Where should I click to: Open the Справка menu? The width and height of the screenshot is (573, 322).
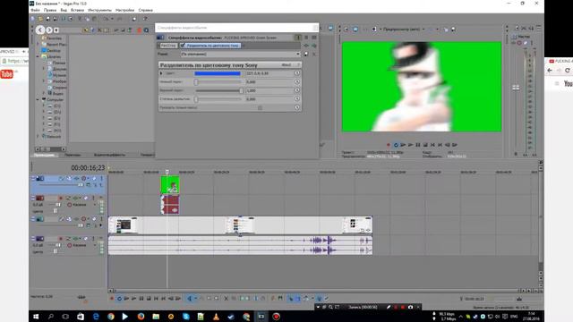coord(145,10)
